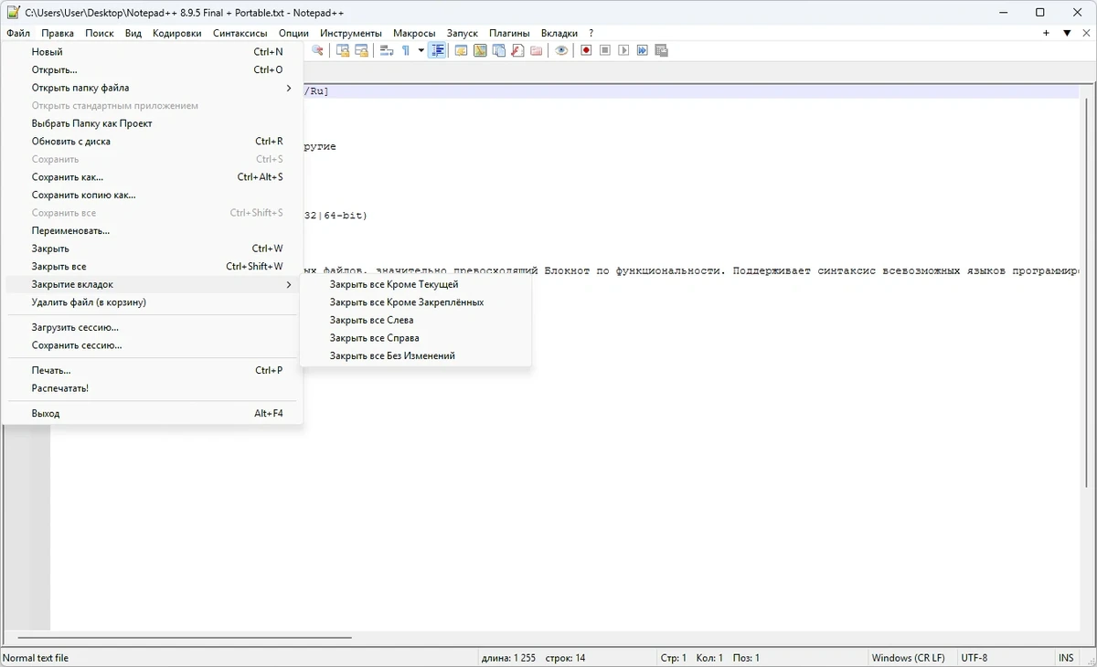This screenshot has height=667, width=1097.
Task: Choose Обновить с диска entry
Action: 153,142
